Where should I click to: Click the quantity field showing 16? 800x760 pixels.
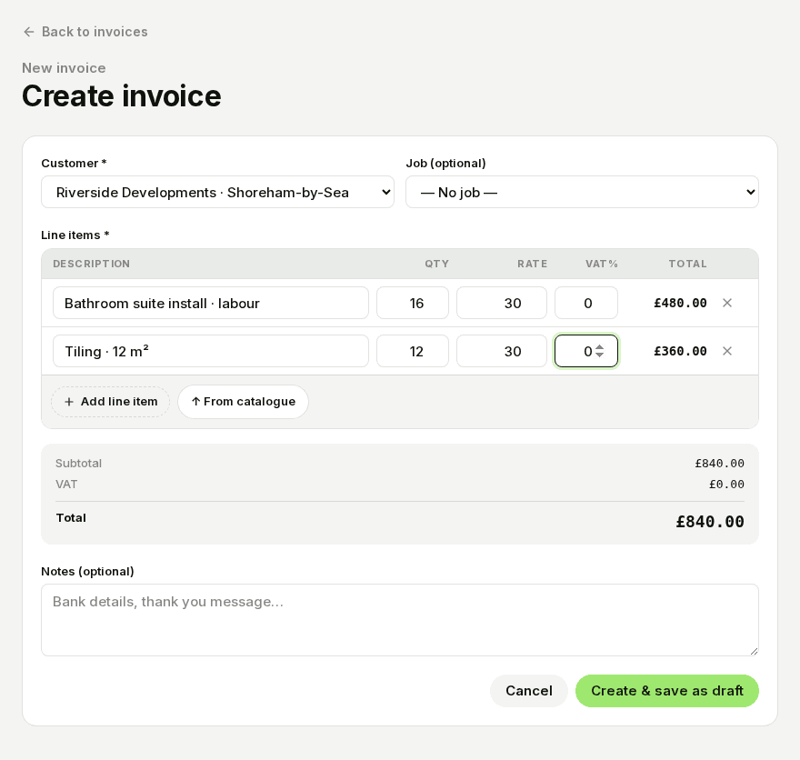(x=413, y=303)
